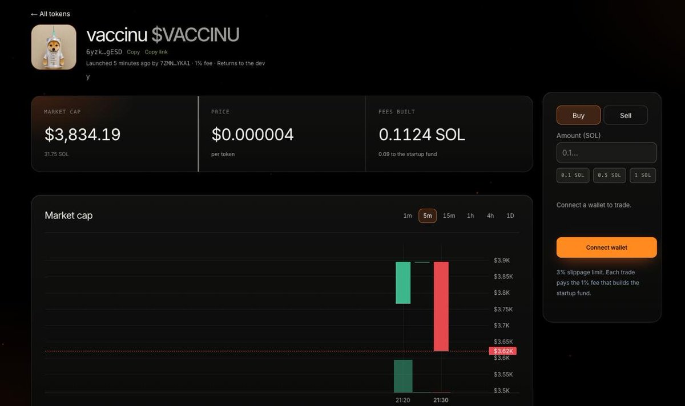Switch chart to 1D timeframe

tap(510, 216)
